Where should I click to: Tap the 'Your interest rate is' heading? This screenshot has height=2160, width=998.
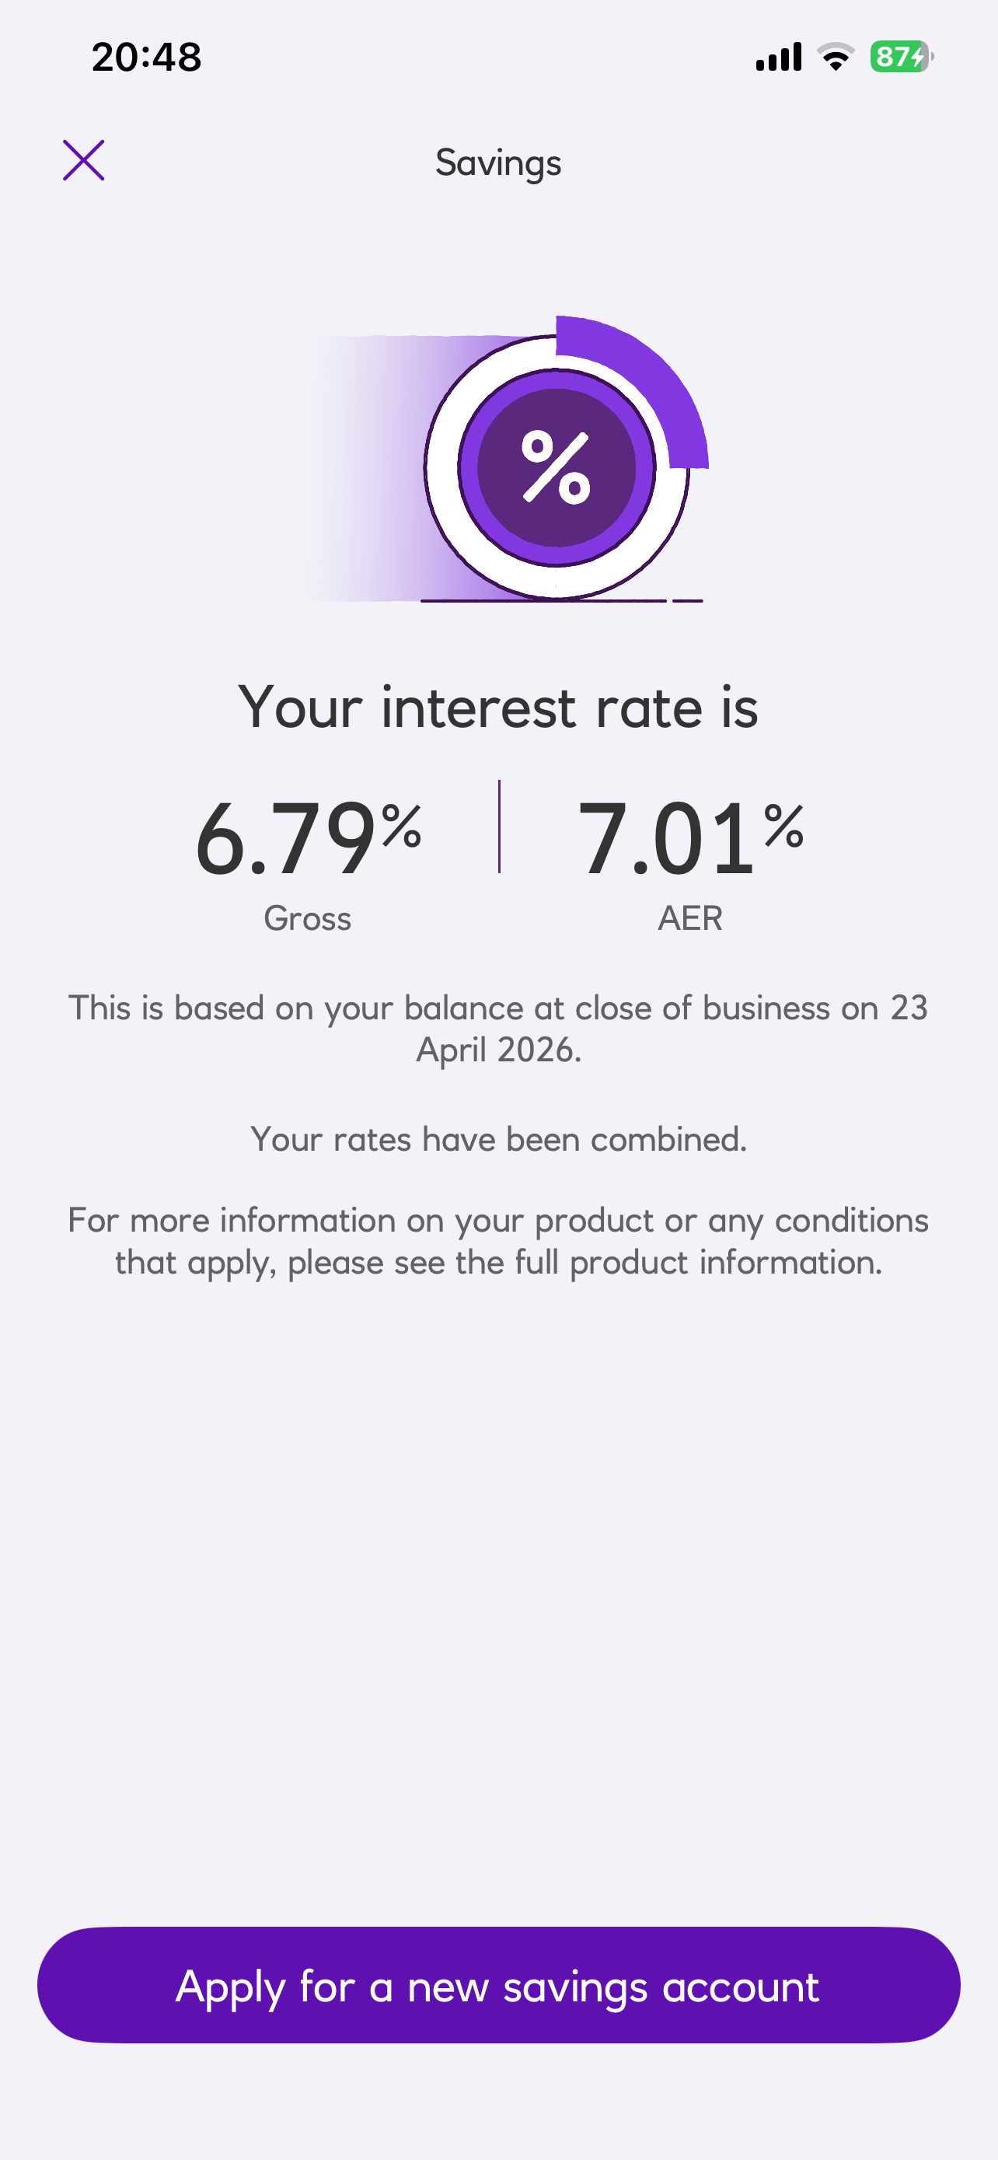click(x=497, y=707)
